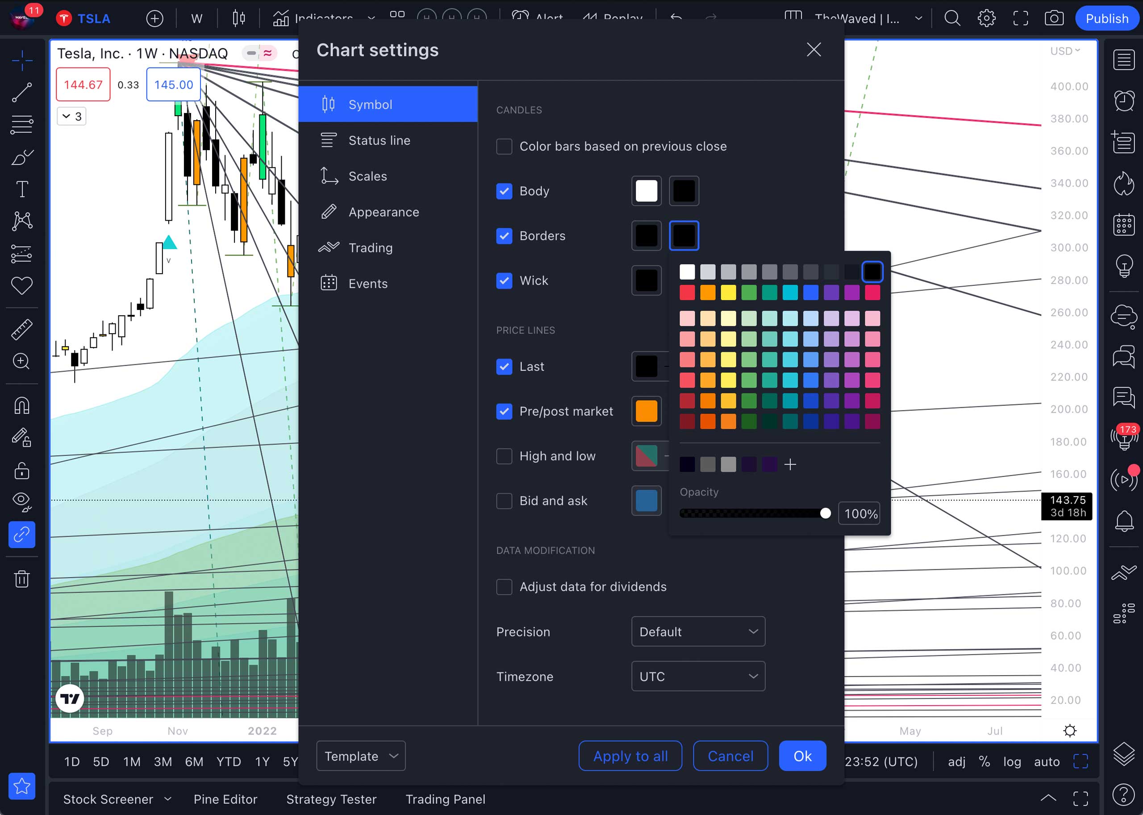Click the opacity percentage input field
The width and height of the screenshot is (1143, 815).
click(x=859, y=514)
